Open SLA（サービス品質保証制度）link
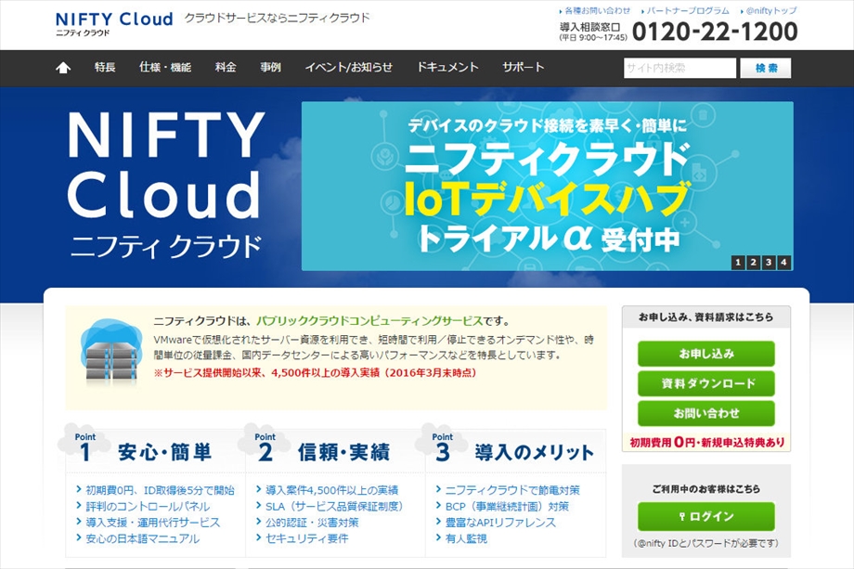 click(x=334, y=507)
